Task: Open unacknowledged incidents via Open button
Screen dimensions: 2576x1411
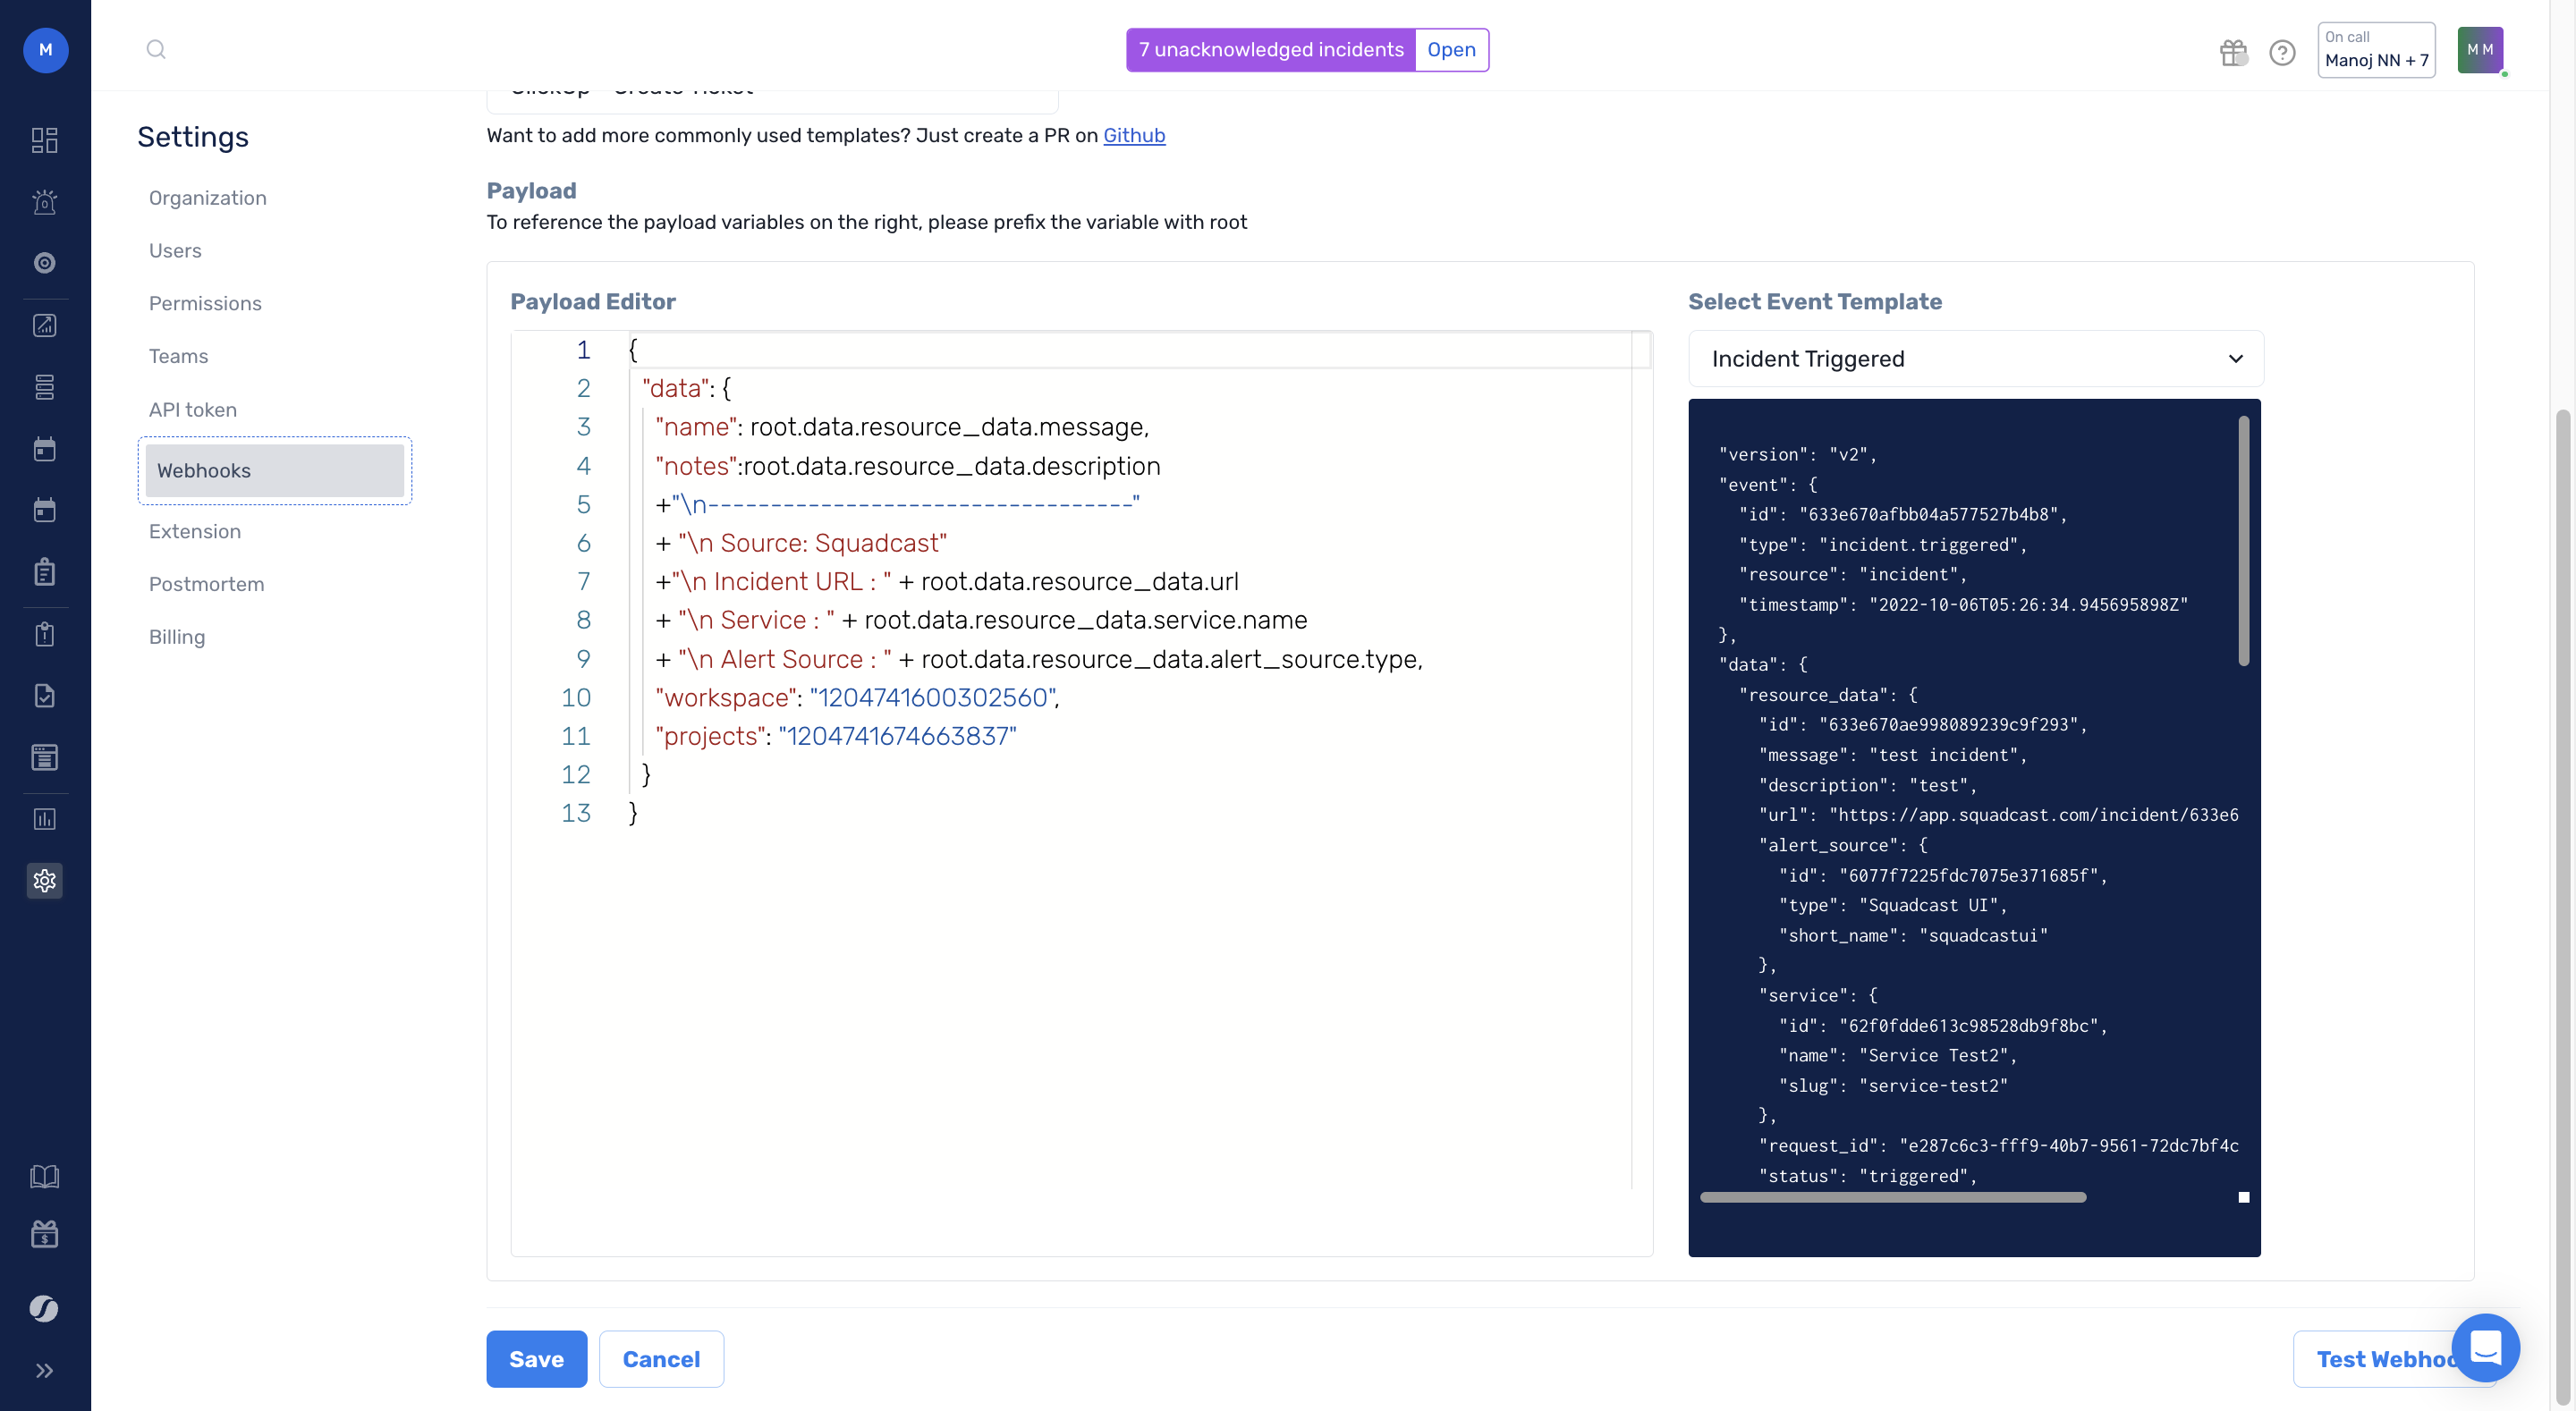Action: click(1451, 50)
